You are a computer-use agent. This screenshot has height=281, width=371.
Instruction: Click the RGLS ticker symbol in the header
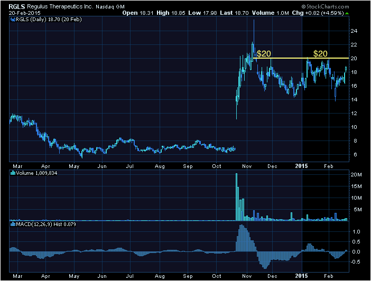pyautogui.click(x=17, y=7)
